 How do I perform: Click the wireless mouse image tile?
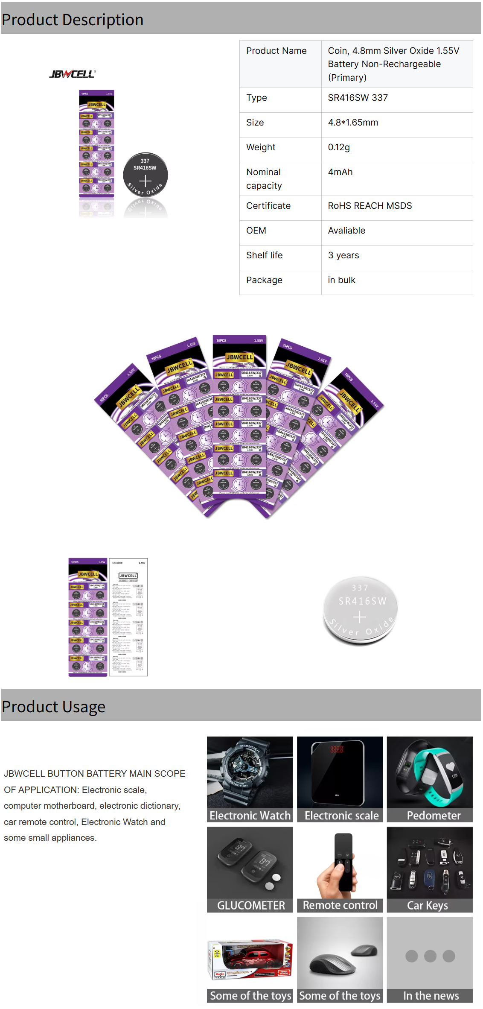(340, 959)
